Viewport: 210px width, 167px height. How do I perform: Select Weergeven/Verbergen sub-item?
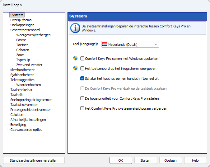(x=33, y=35)
